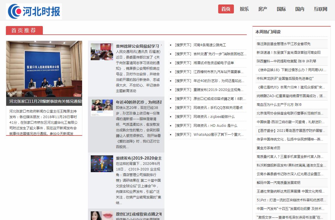Open the 张家口 press conference featured image
The width and height of the screenshot is (335, 220).
[x=44, y=69]
